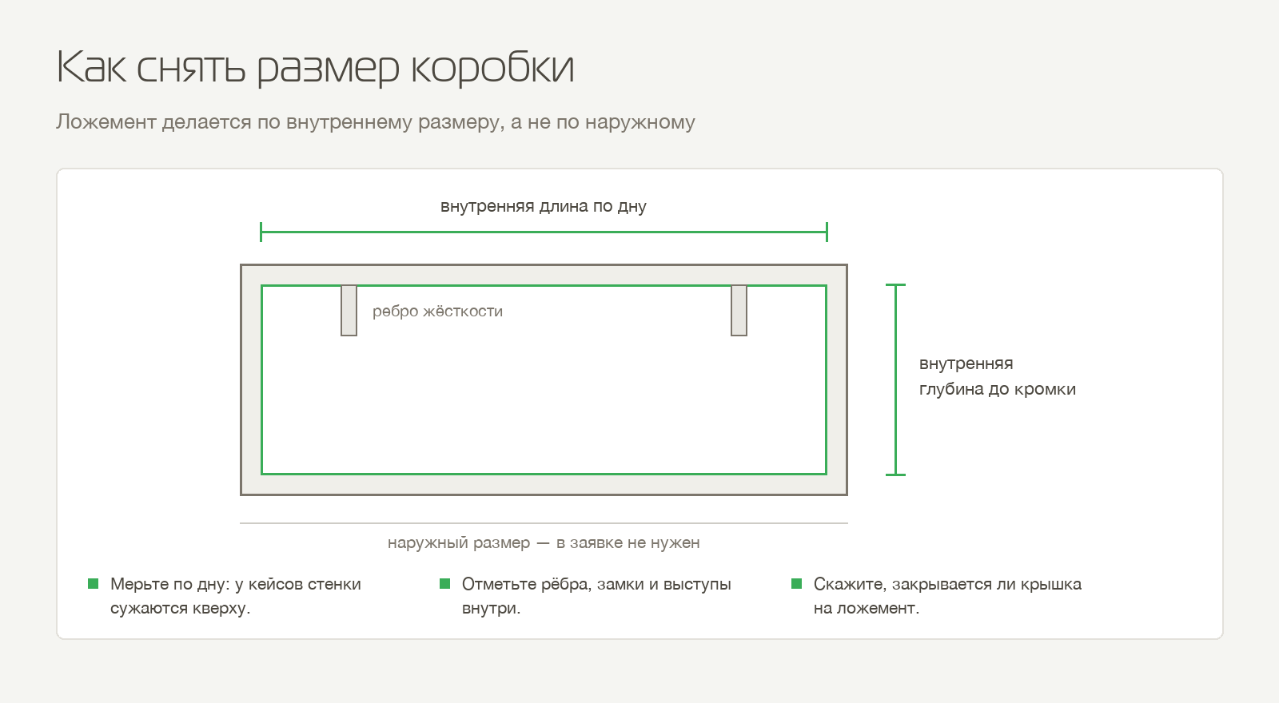Click the label "внутренняя длина по дну"

tap(544, 206)
